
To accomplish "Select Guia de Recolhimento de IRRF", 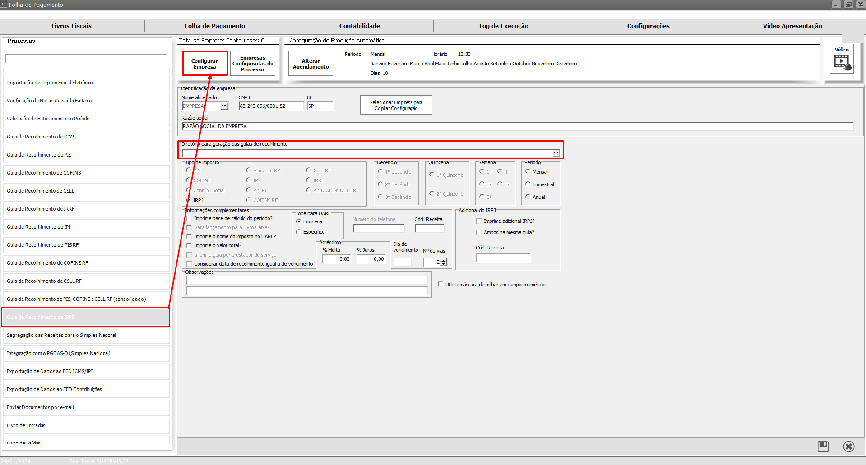I will [86, 209].
